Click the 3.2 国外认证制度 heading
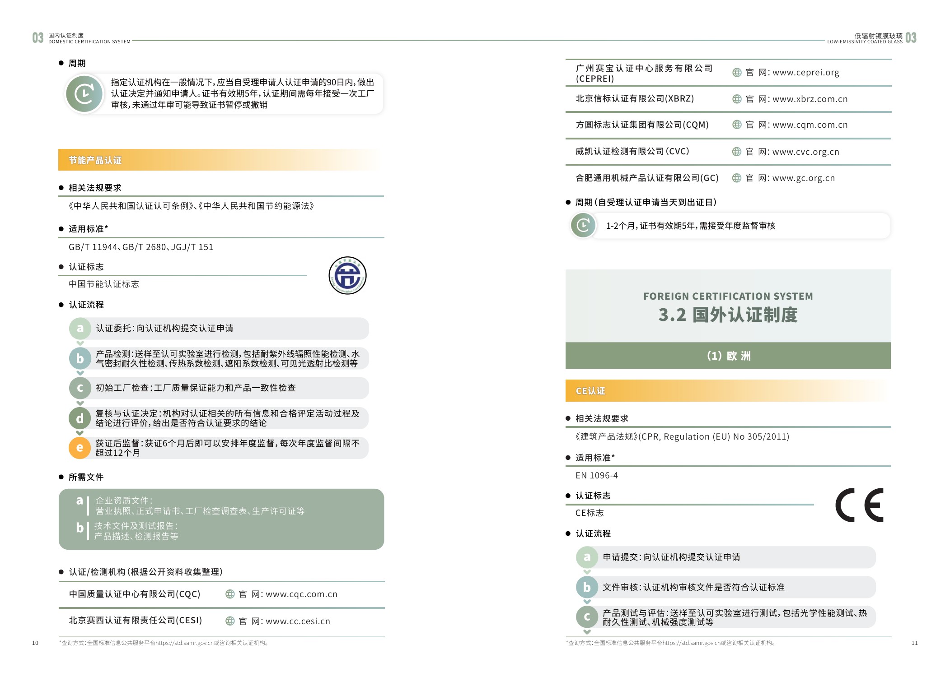950x677 pixels. (x=728, y=315)
